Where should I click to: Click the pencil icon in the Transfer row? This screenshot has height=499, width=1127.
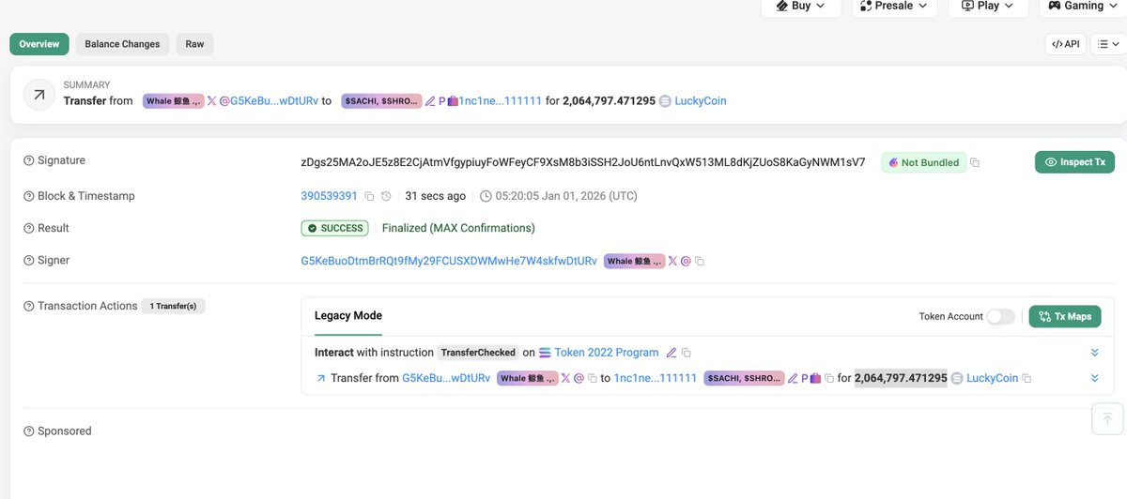(793, 378)
